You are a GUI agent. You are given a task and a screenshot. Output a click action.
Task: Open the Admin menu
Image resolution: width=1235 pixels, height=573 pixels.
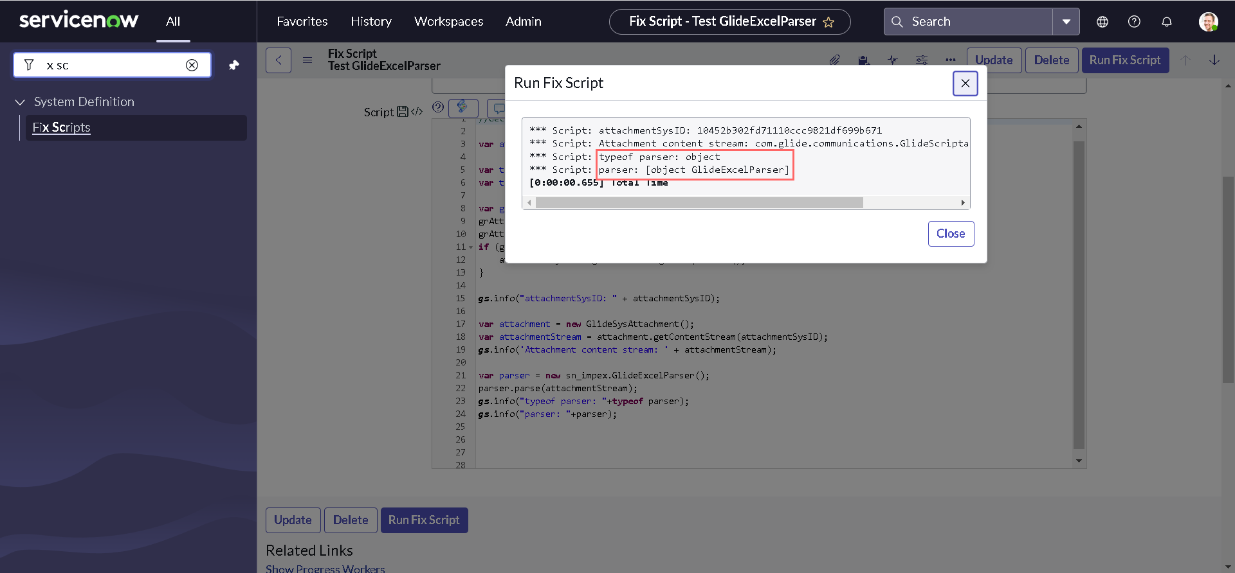point(524,21)
